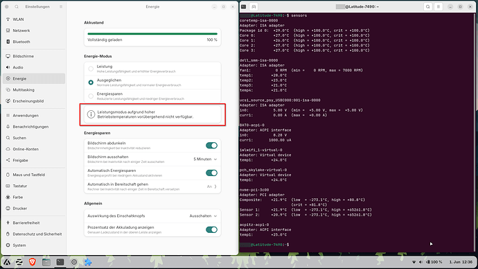
Task: Toggle Prozentsatz der Akkuladung anzeigen switch
Action: pos(211,229)
